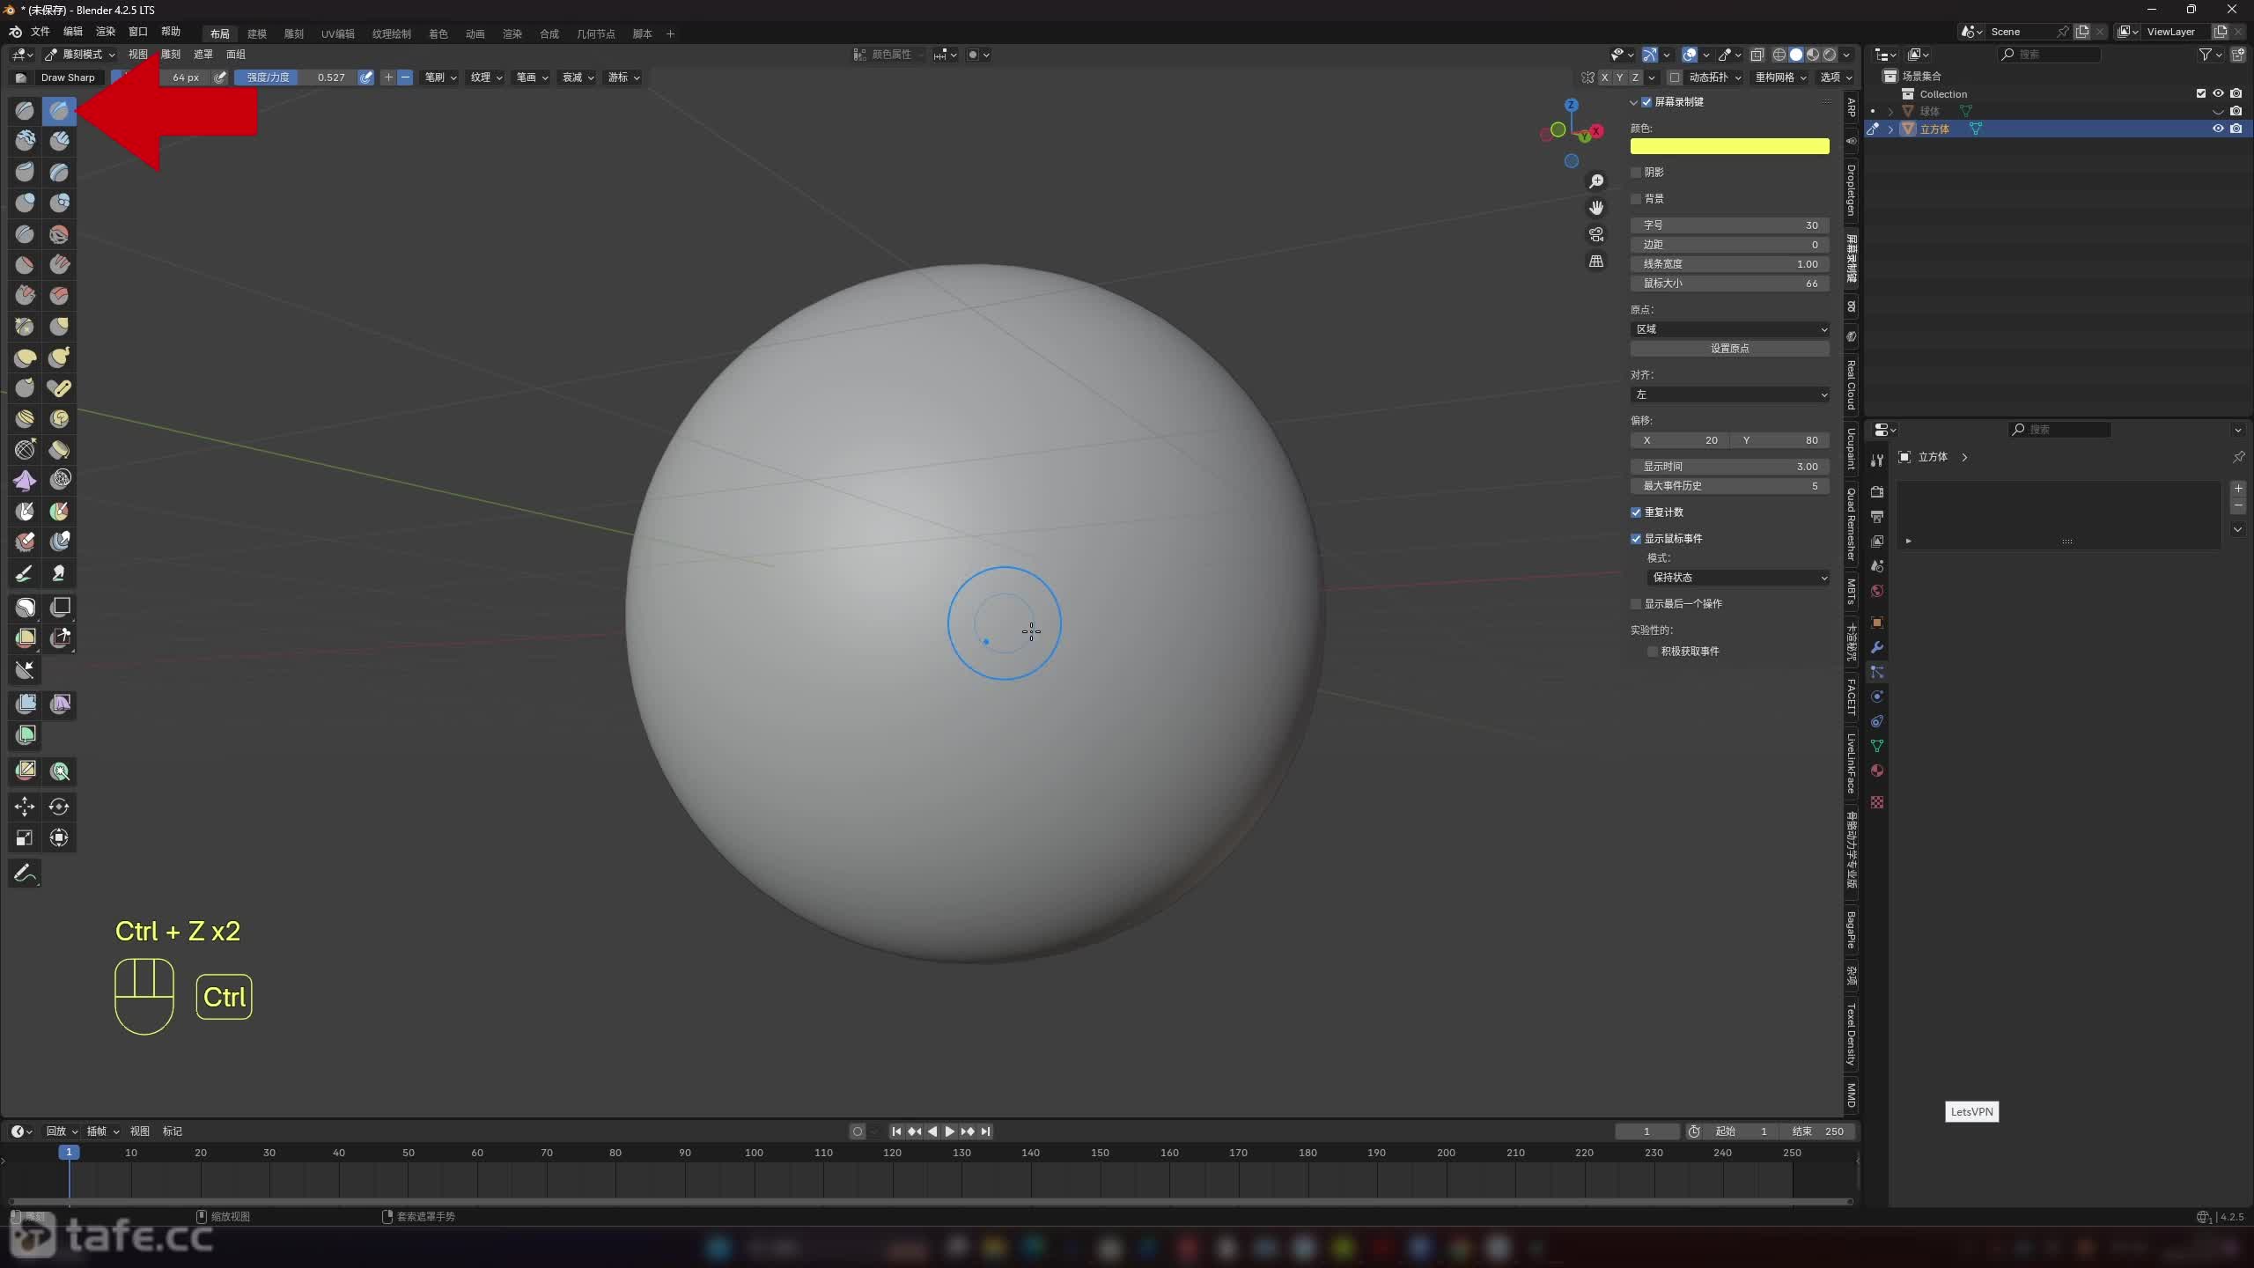The image size is (2254, 1268).
Task: Click the zoom viewport magnifier icon
Action: click(1596, 181)
